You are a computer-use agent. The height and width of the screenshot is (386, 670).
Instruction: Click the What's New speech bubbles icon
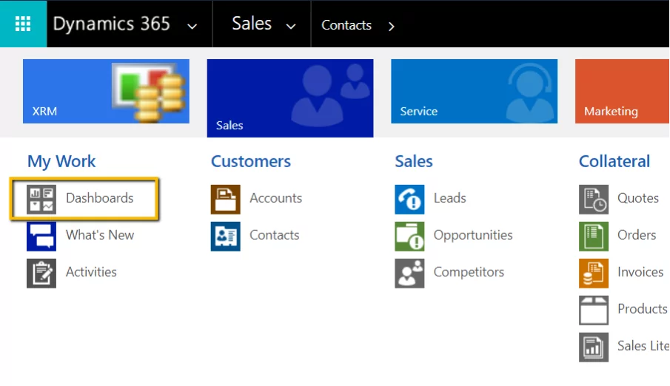[x=41, y=236]
